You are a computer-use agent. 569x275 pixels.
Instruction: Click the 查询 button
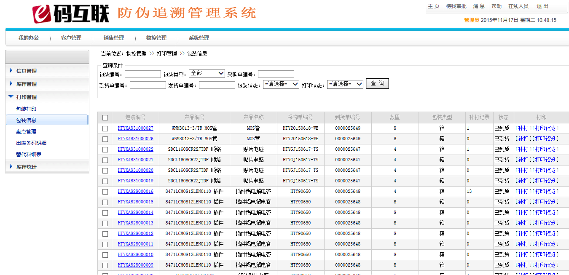coord(377,84)
